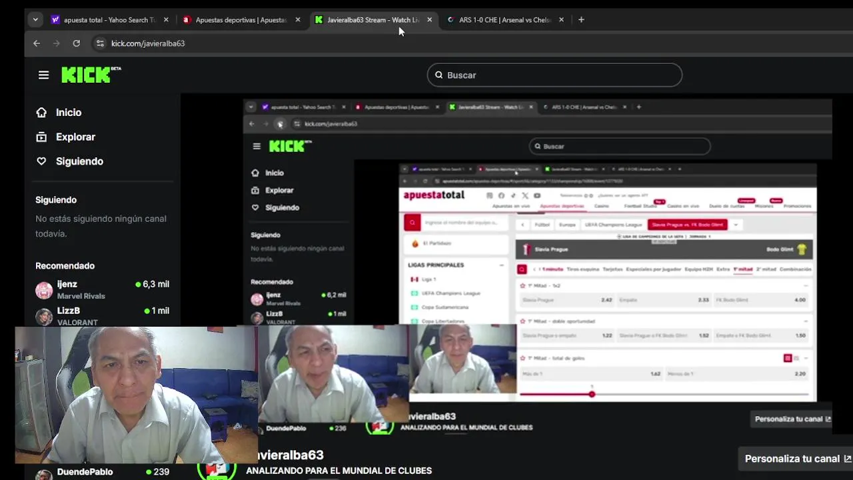This screenshot has height=480, width=853.
Task: Open UEFA Champions League in streamed leagues list
Action: coord(450,293)
